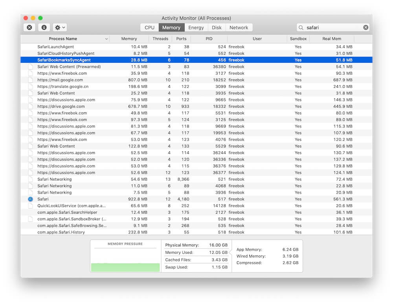Click the yellow minimize window button

tap(33, 18)
